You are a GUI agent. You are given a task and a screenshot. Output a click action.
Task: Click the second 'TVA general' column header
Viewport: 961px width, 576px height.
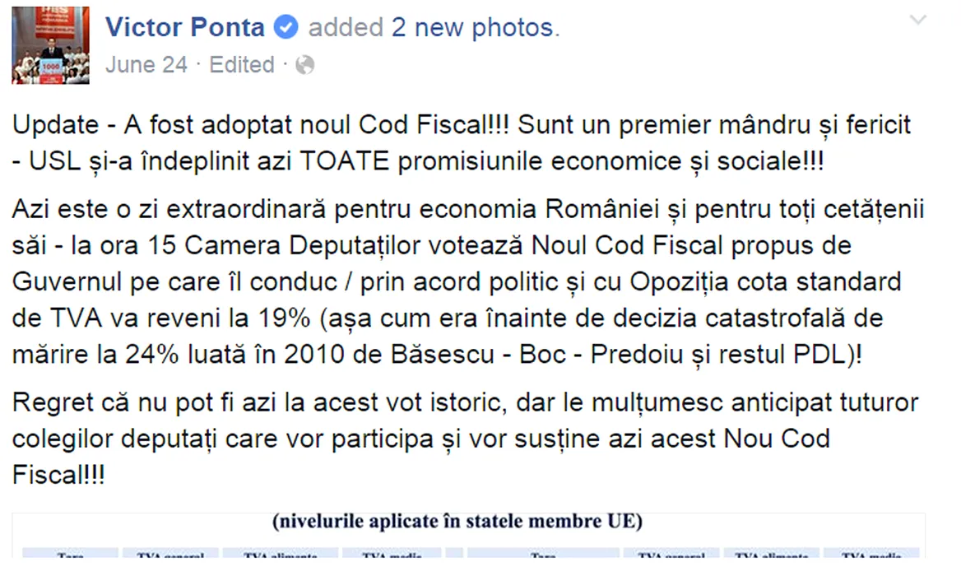[x=671, y=556]
